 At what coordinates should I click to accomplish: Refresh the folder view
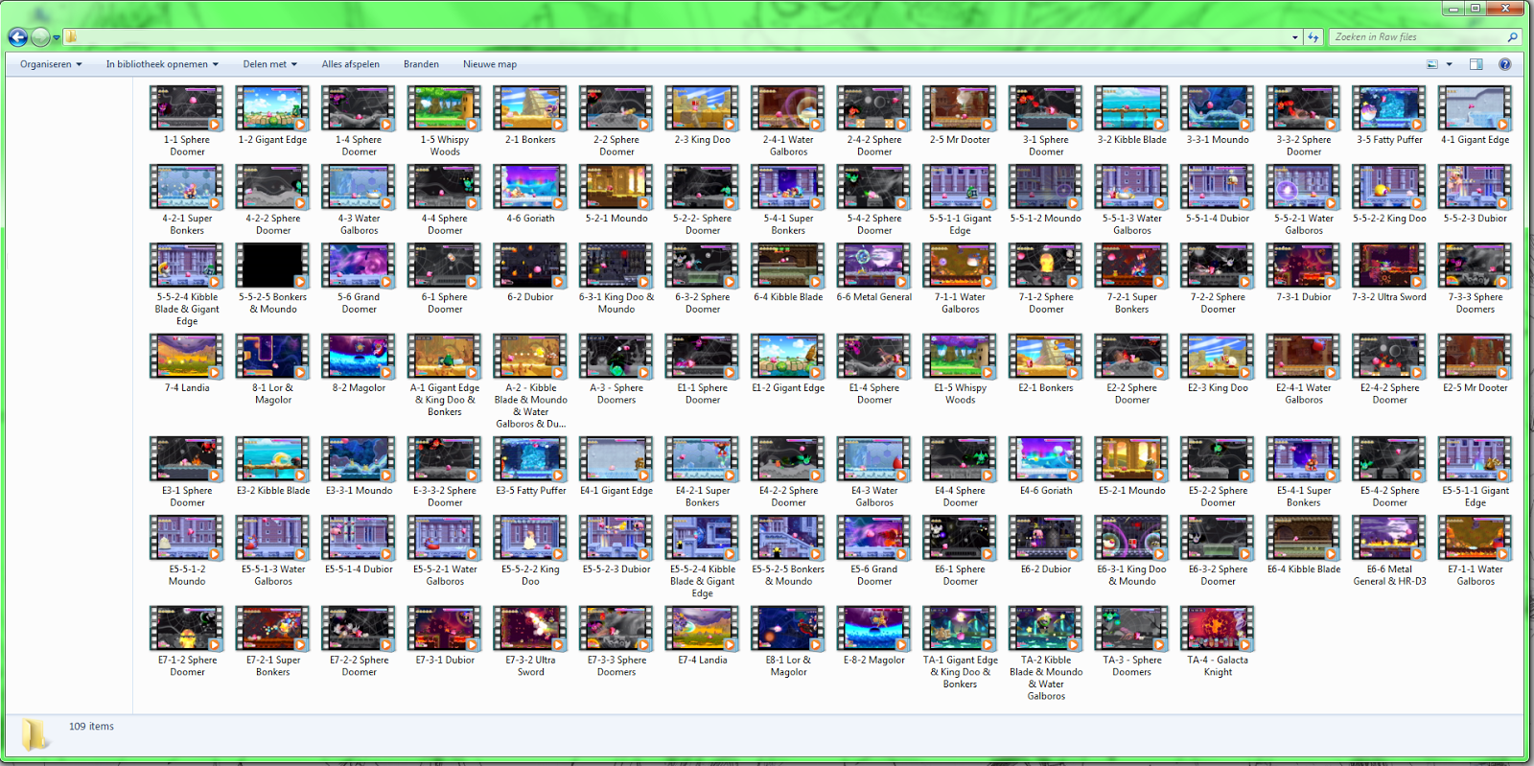[x=1313, y=37]
